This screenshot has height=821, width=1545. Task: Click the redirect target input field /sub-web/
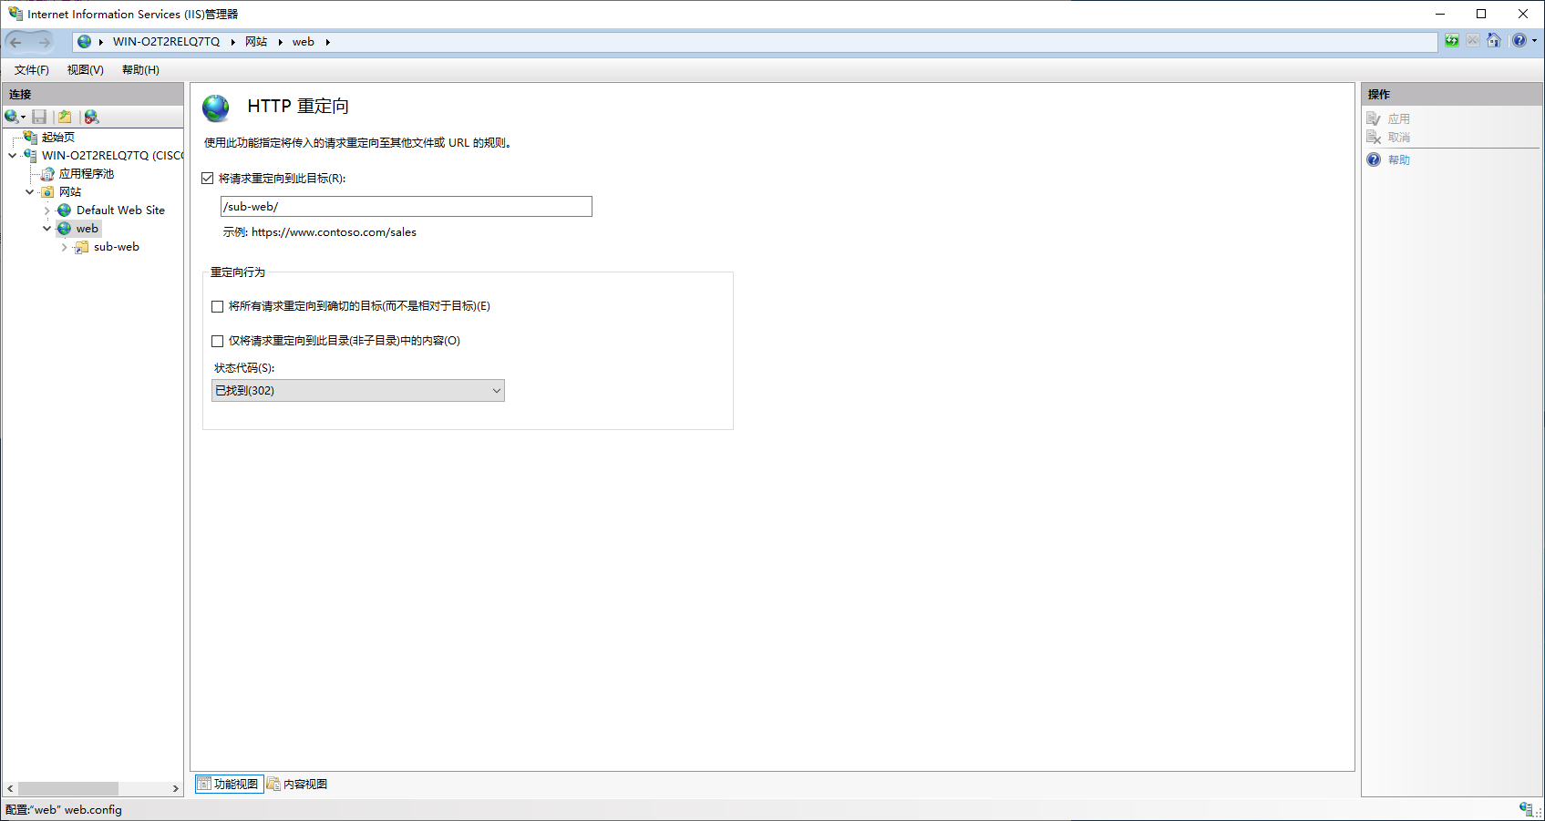pyautogui.click(x=406, y=207)
